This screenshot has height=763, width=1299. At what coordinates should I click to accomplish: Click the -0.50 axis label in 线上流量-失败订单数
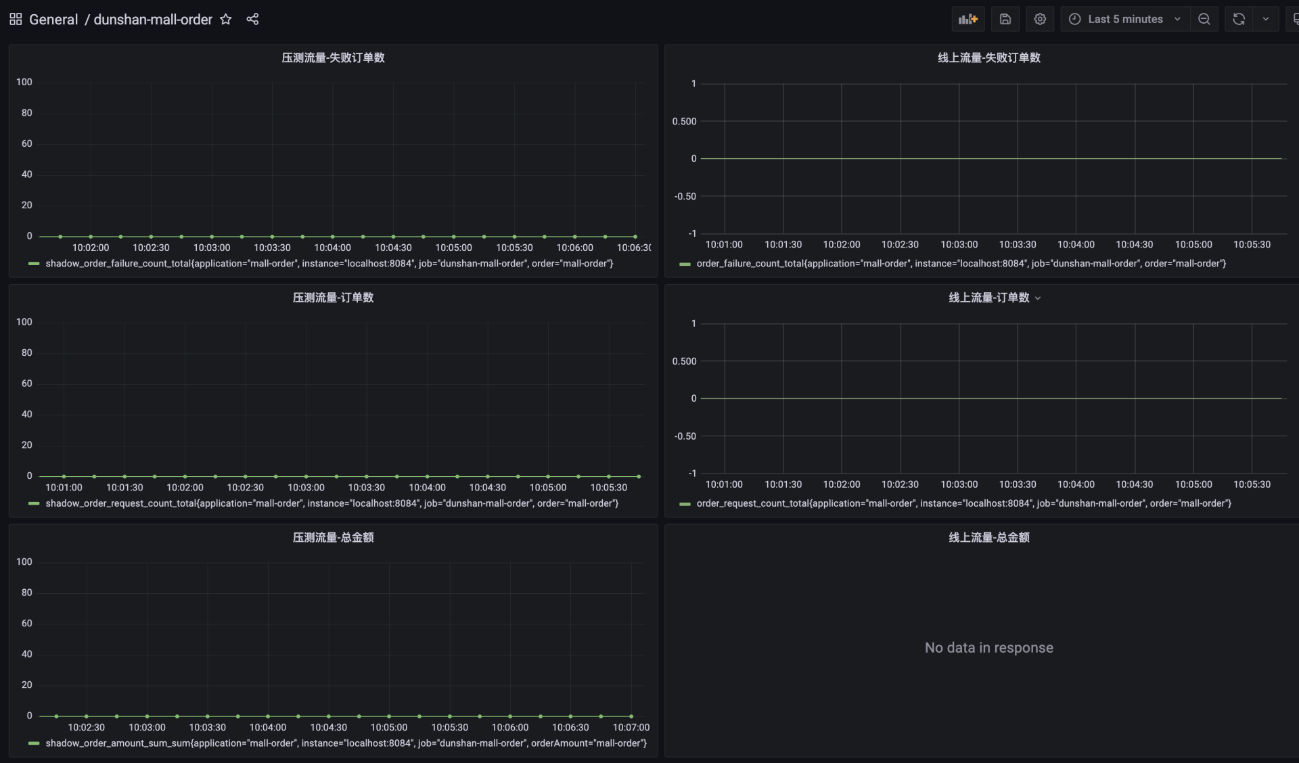click(x=685, y=196)
